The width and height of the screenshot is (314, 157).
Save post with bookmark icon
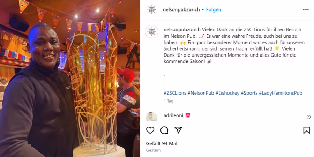(x=306, y=130)
